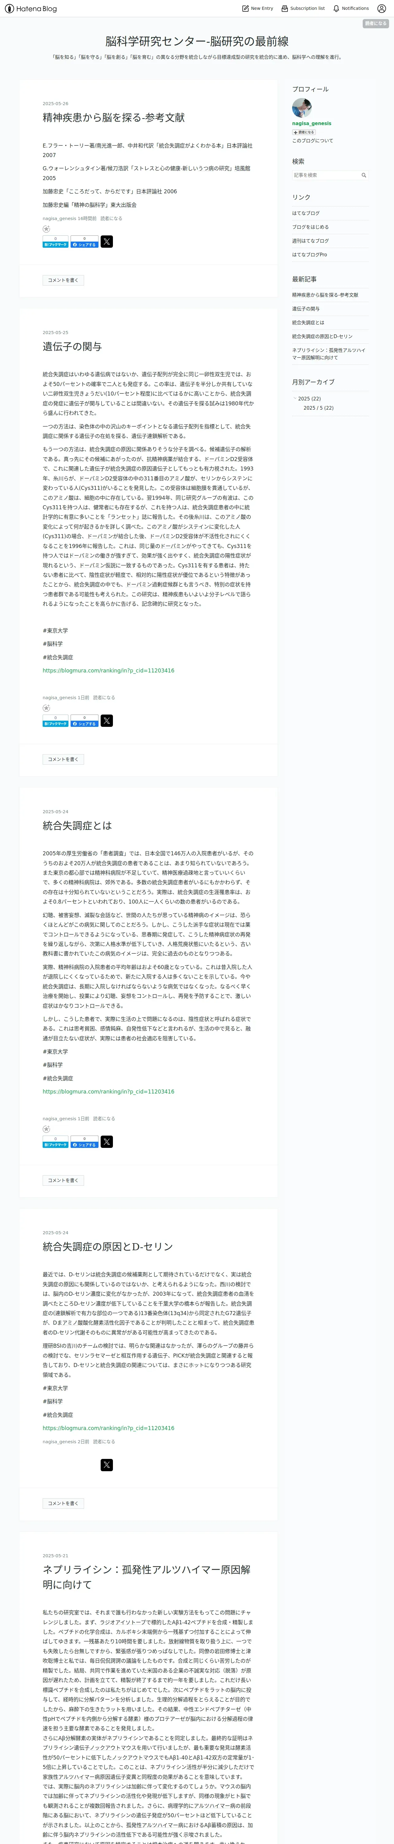Open the Subscription list
This screenshot has height=1844, width=394.
pyautogui.click(x=303, y=9)
